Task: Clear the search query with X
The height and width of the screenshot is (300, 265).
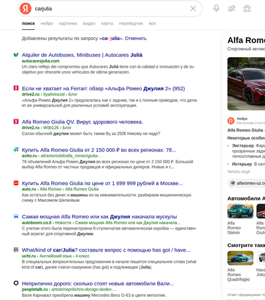Action: (193, 9)
